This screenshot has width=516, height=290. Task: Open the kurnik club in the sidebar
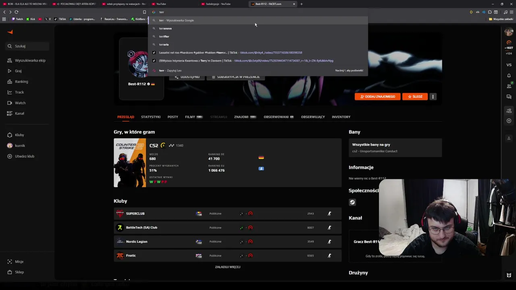pos(16,145)
